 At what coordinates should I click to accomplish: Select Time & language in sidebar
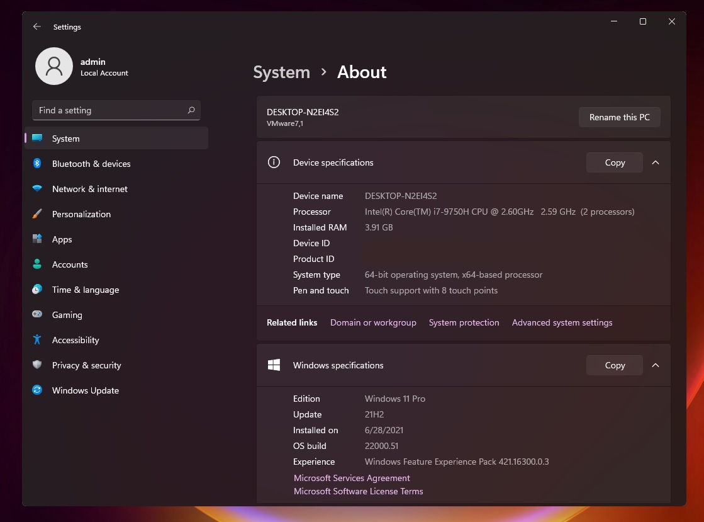(x=85, y=290)
